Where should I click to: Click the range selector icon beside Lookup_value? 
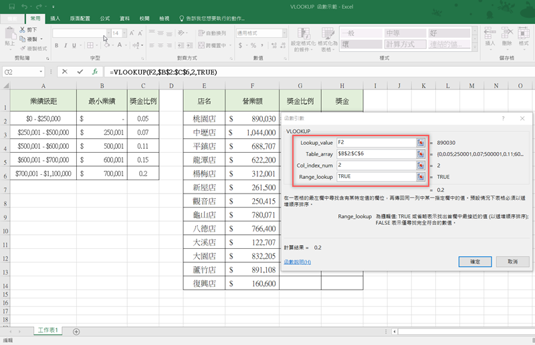(421, 142)
